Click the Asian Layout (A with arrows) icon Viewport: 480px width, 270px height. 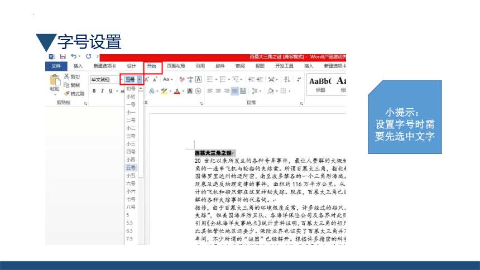pos(271,80)
